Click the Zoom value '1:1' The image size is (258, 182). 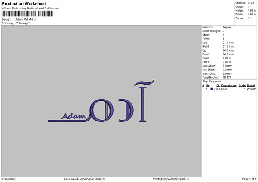point(249,18)
